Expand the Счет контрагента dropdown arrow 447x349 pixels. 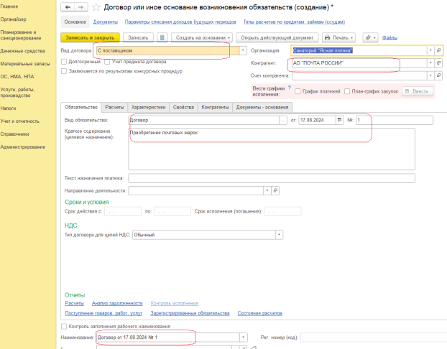click(x=430, y=75)
